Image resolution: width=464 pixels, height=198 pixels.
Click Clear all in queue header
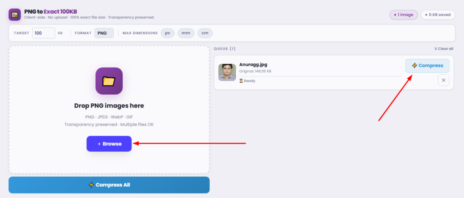point(443,49)
